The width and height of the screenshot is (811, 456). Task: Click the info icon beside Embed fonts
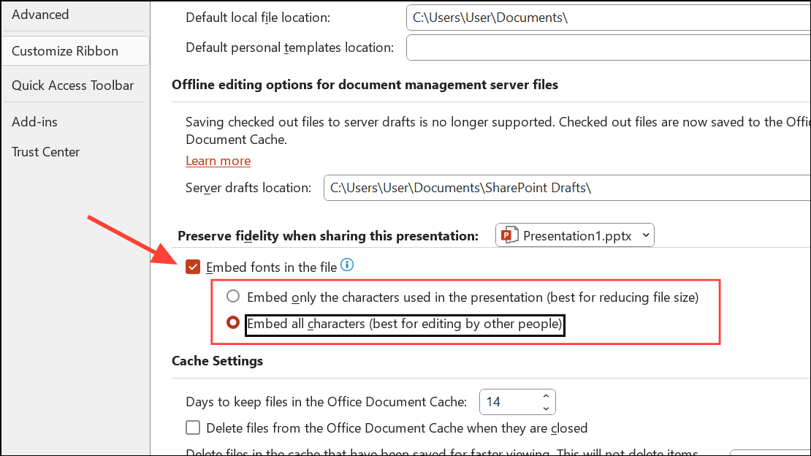tap(347, 265)
